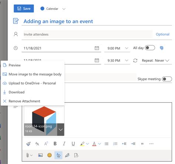
Task: Click the clock icon beside start date
Action: click(16, 48)
